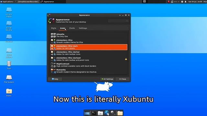Click the Appearance paintbrush header icon
This screenshot has width=207, height=116.
point(51,21)
